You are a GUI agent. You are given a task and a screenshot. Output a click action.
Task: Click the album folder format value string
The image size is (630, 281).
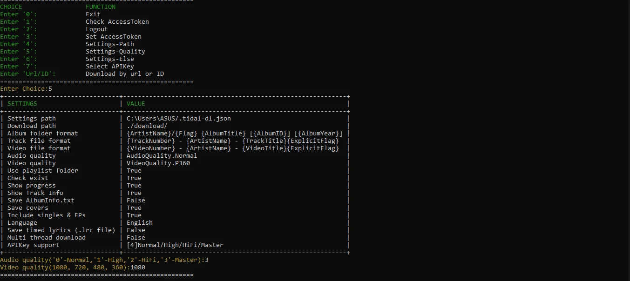[x=235, y=134]
